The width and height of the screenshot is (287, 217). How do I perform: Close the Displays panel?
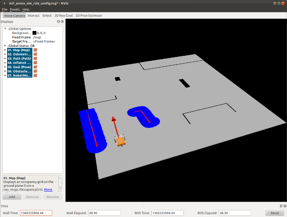point(62,22)
